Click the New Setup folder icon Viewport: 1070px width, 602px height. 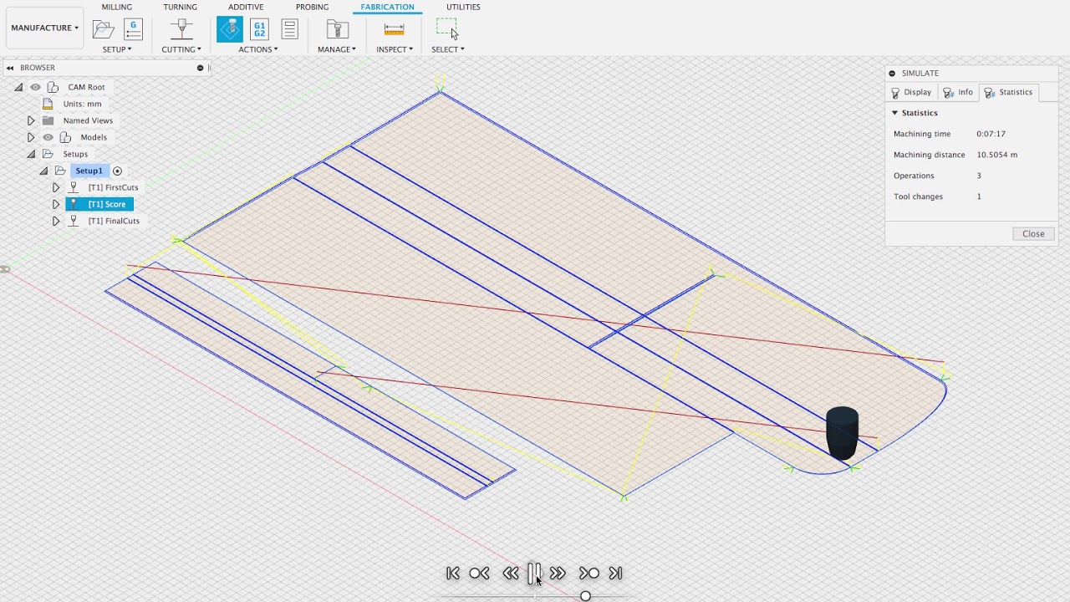coord(104,29)
